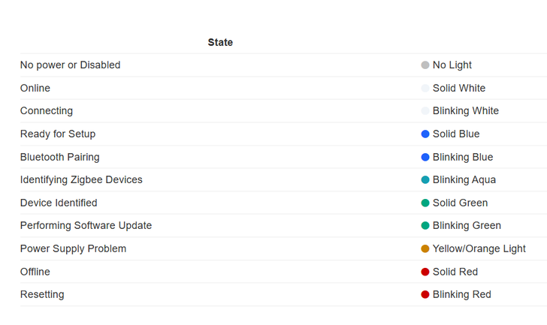This screenshot has width=547, height=325.
Task: Select the Resetting state text
Action: [x=42, y=295]
